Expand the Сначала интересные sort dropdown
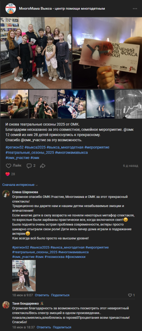142x331 pixels. pyautogui.click(x=20, y=185)
